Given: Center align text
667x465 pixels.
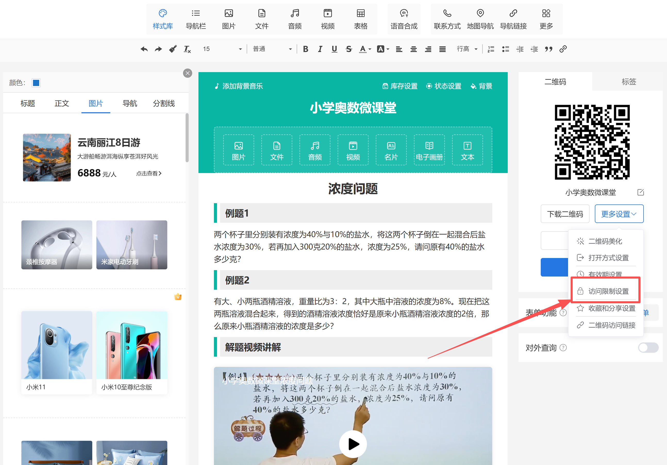Looking at the screenshot, I should coord(413,49).
